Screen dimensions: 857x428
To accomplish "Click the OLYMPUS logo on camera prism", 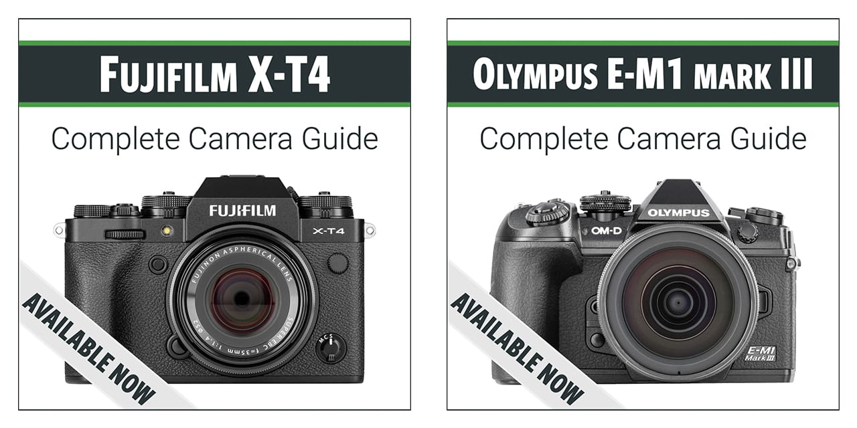I will click(678, 213).
